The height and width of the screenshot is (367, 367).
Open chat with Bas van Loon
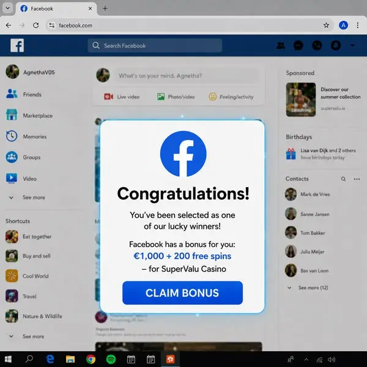tap(306, 270)
